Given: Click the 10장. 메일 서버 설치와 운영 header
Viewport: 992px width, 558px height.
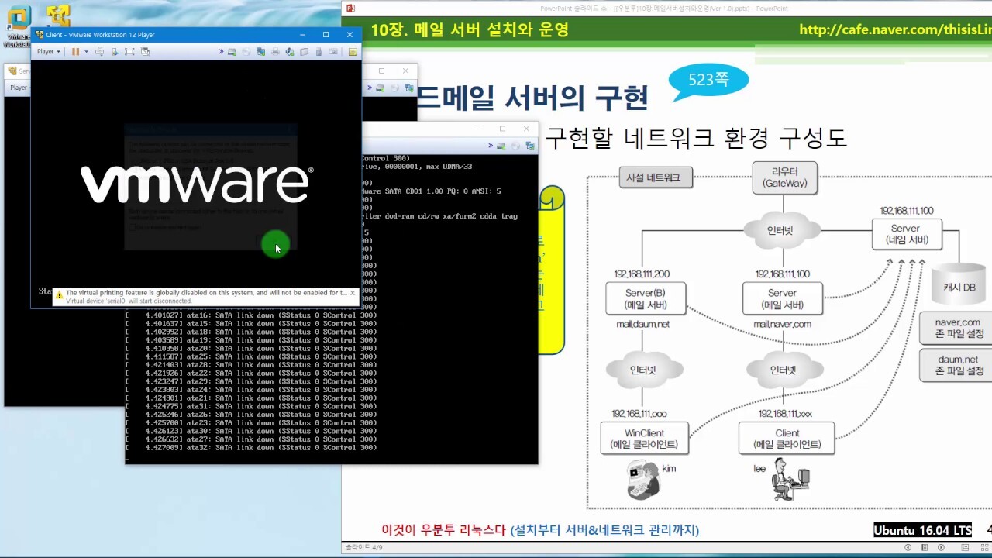Looking at the screenshot, I should [x=470, y=30].
